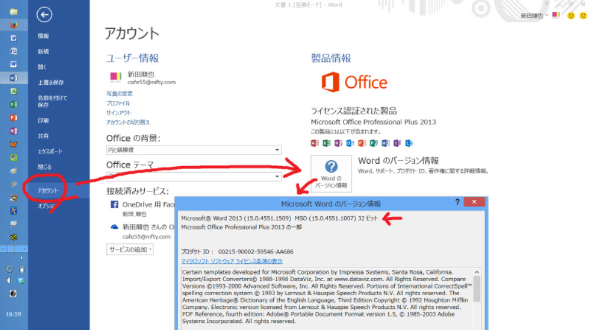
Task: Open the ライセンス条項の表示 link in dialog
Action: click(231, 261)
